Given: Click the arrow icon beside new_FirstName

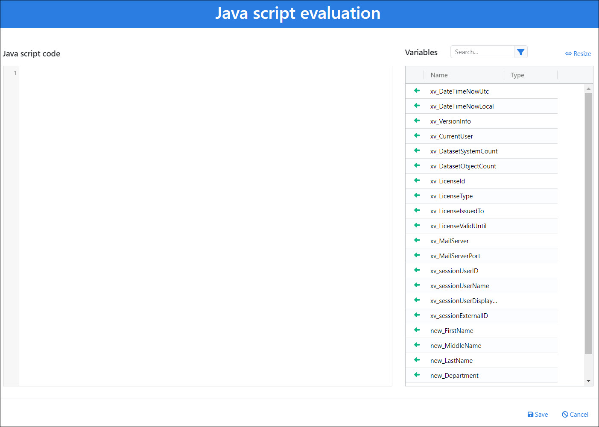Looking at the screenshot, I should click(417, 330).
